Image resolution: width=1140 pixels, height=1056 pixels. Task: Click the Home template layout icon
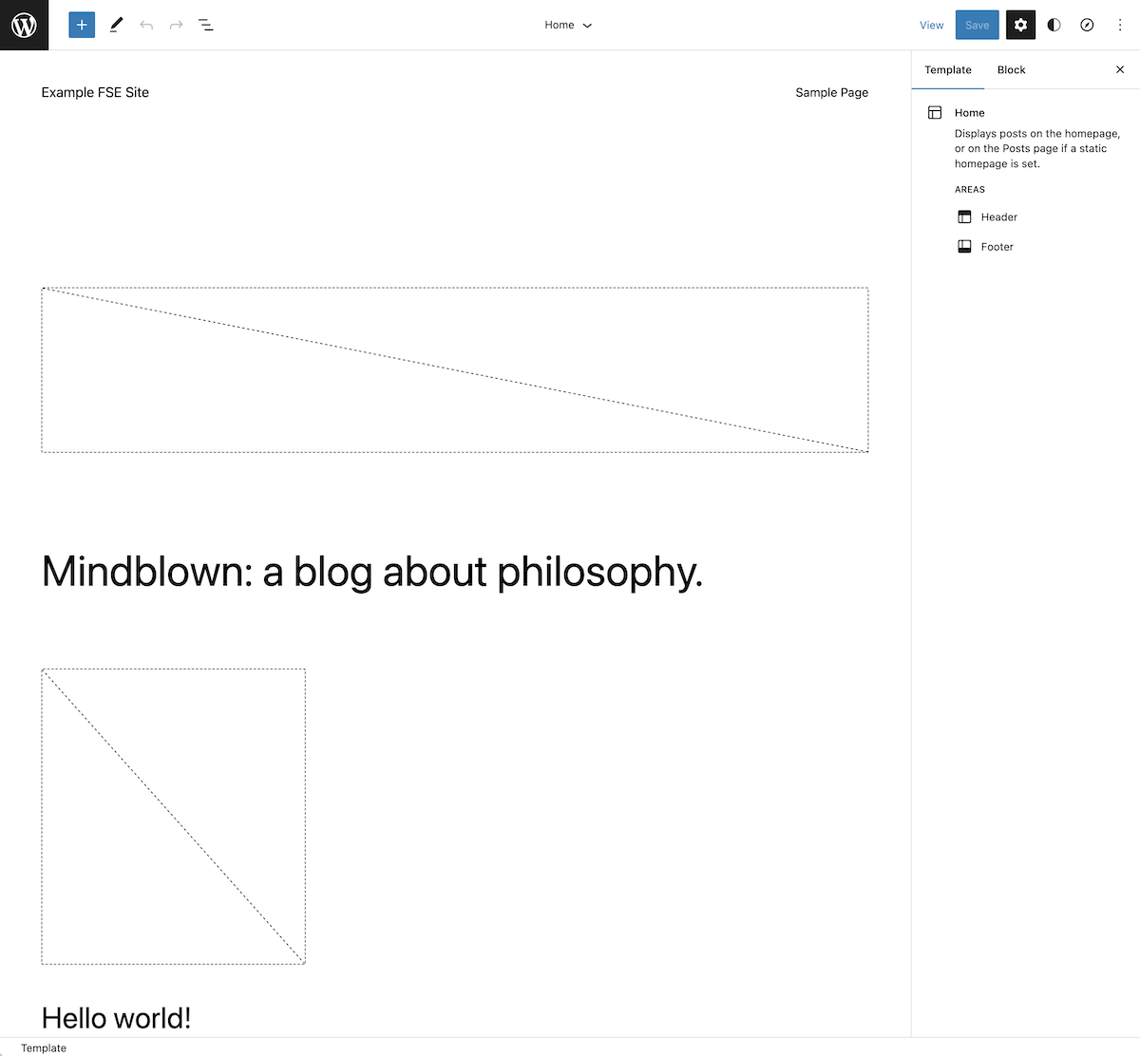click(x=935, y=112)
